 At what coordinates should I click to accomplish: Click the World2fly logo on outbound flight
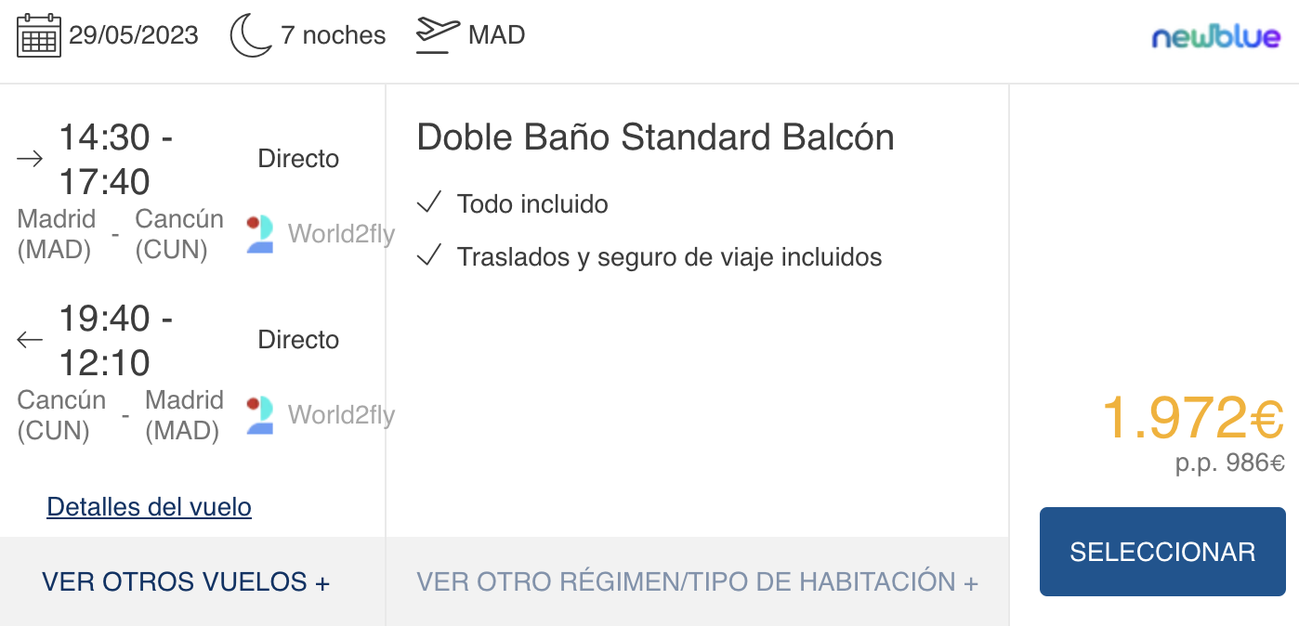pos(259,234)
